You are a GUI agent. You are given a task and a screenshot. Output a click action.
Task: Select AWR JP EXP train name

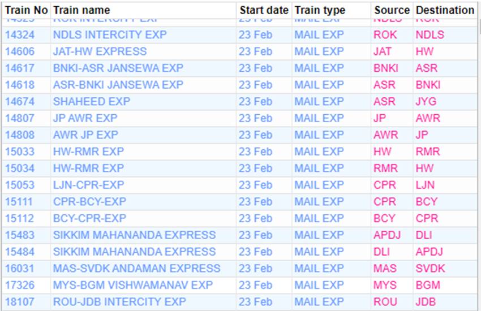coord(85,135)
